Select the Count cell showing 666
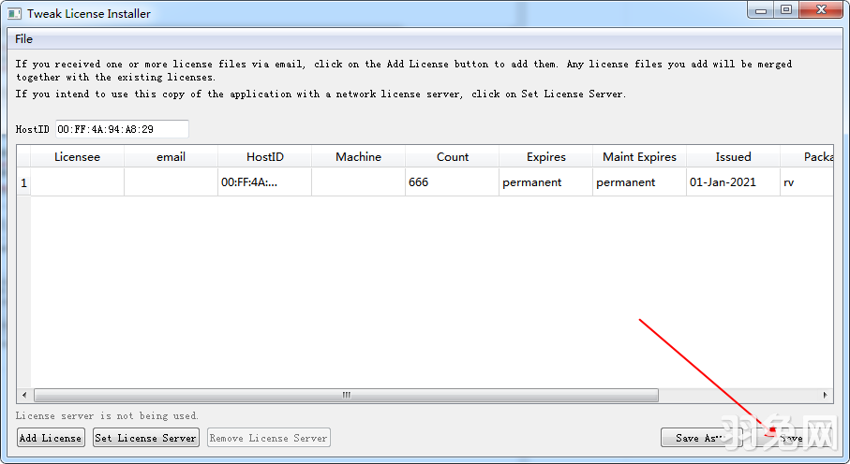 click(x=452, y=182)
